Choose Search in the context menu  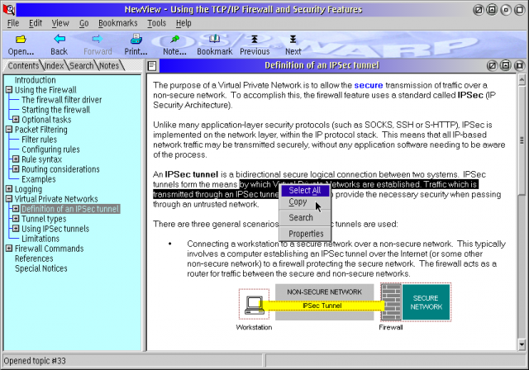point(305,218)
